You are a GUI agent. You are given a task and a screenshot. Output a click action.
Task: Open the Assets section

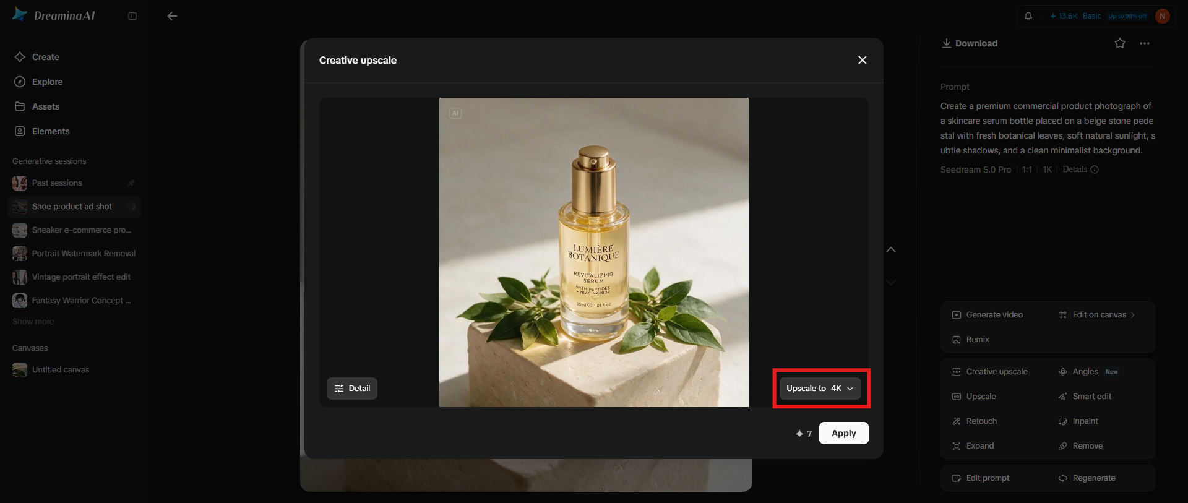click(x=37, y=106)
